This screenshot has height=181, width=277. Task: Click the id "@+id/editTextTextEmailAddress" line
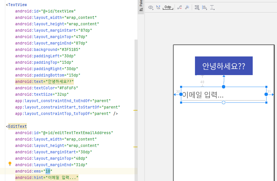(x=64, y=133)
